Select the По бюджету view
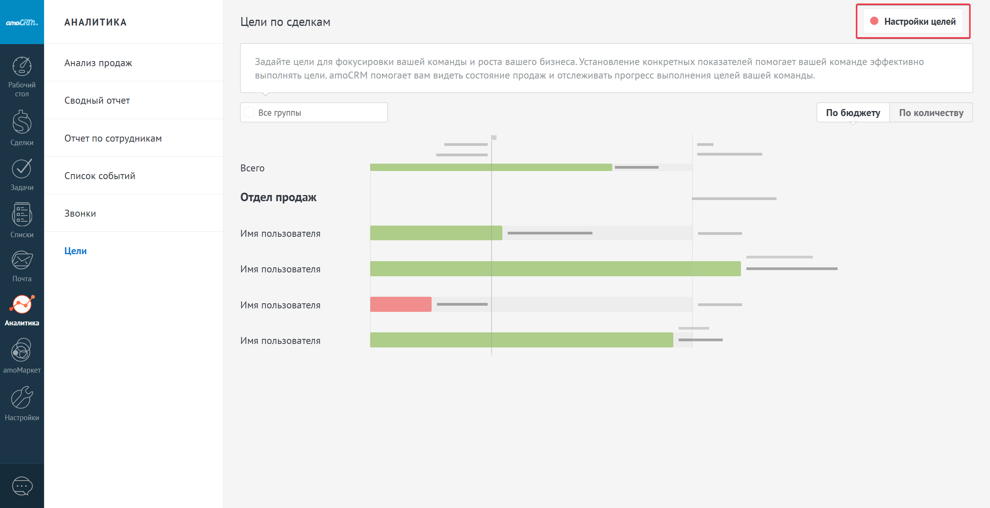 click(x=853, y=113)
